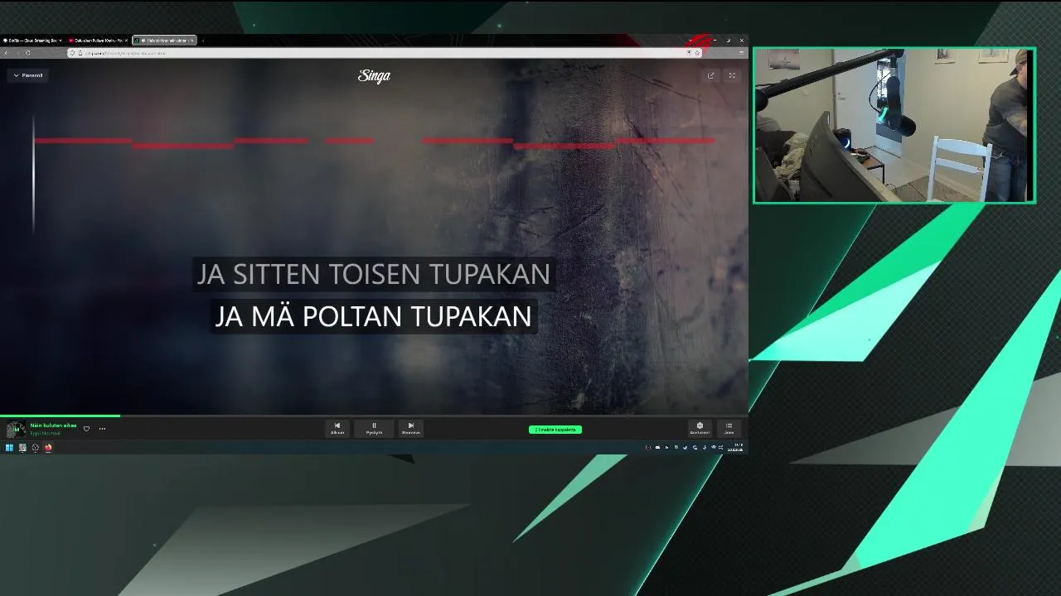Open the pop-out player icon
Image resolution: width=1061 pixels, height=596 pixels.
pos(710,75)
